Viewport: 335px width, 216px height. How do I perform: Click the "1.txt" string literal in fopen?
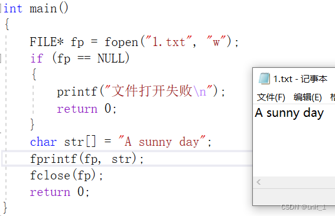tap(168, 41)
